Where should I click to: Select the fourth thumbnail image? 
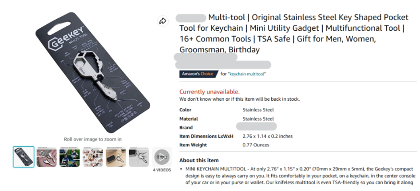click(93, 157)
